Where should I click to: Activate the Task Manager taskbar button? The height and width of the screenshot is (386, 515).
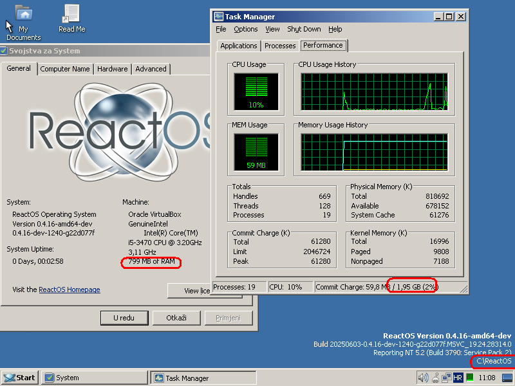[x=203, y=378]
